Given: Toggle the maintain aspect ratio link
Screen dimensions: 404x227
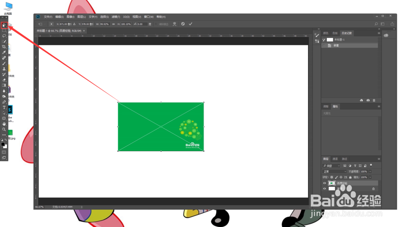Looking at the screenshot, I should click(114, 24).
